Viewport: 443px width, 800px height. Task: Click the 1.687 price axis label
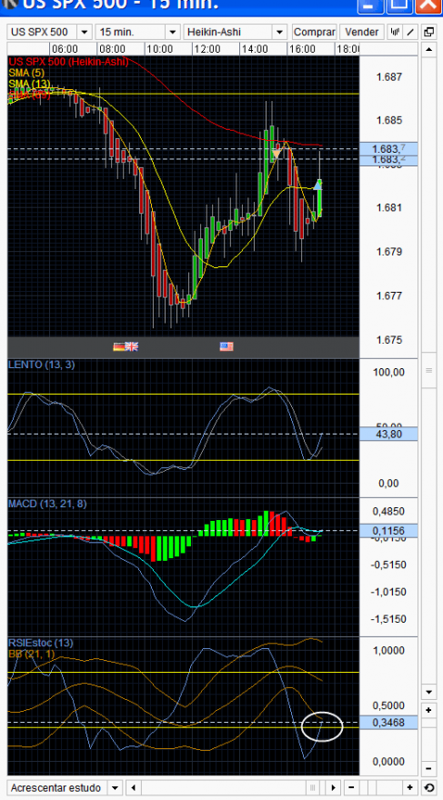pyautogui.click(x=389, y=77)
